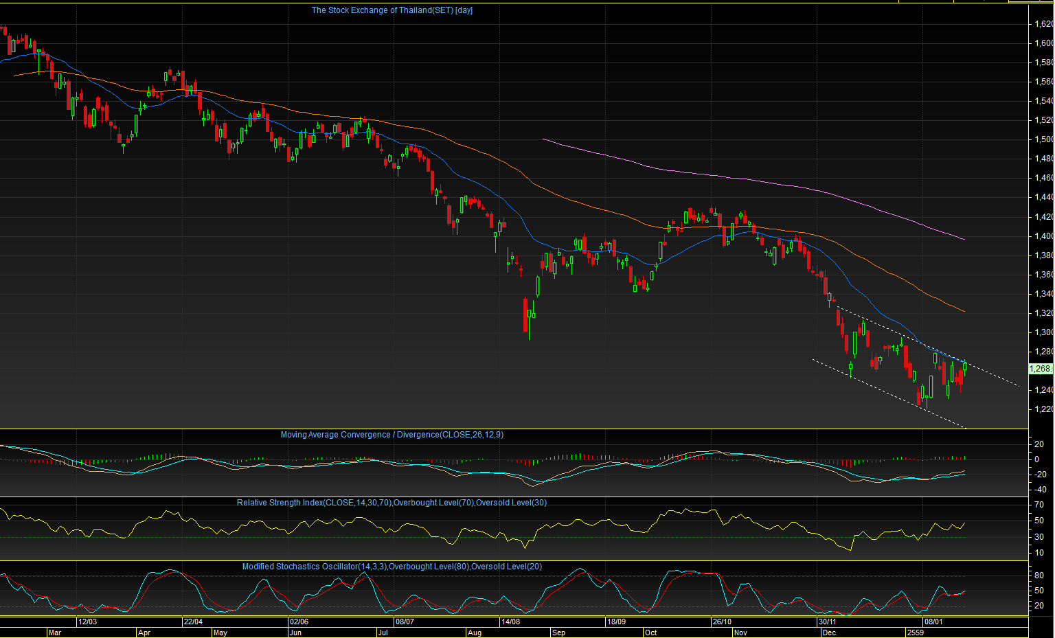
Task: Click the 08/07 date marker
Action: [x=405, y=622]
